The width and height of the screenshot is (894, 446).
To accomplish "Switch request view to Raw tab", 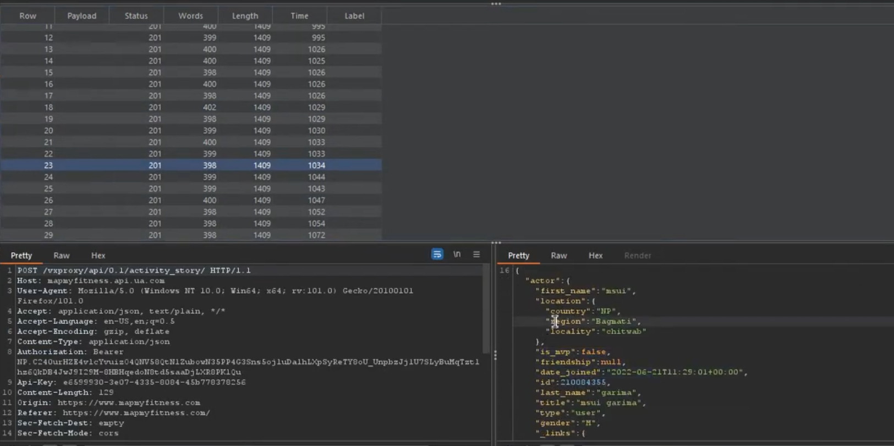I will (61, 255).
